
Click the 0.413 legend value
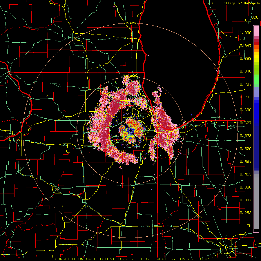(x=246, y=174)
